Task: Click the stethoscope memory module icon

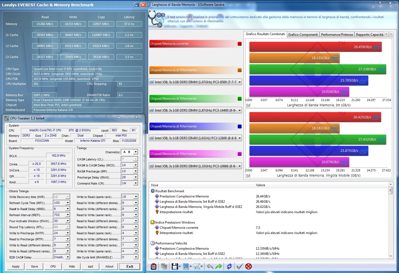Action: tap(156, 19)
